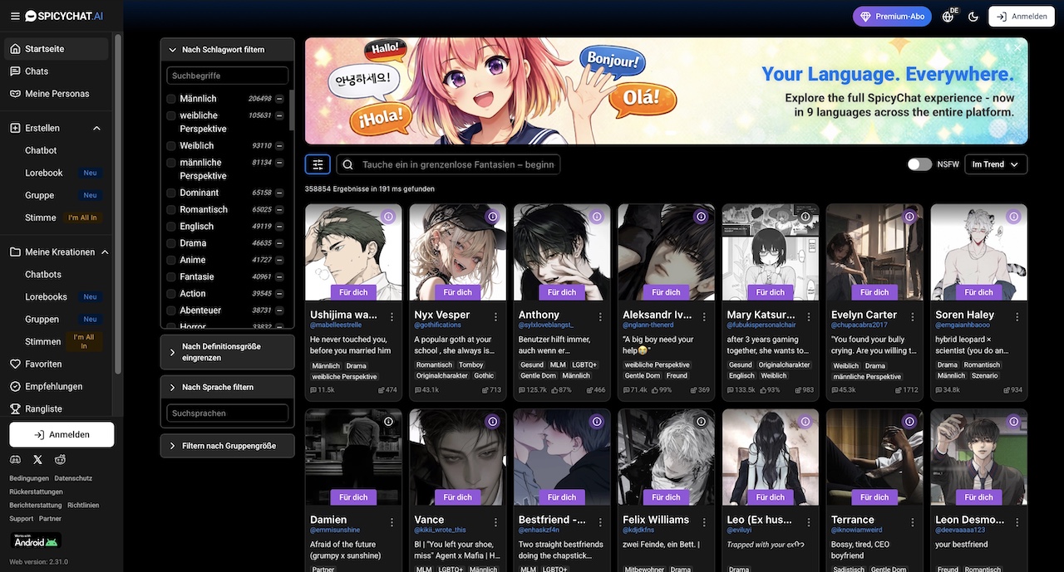
Task: Click info icon on Ushijima card image
Action: point(388,217)
